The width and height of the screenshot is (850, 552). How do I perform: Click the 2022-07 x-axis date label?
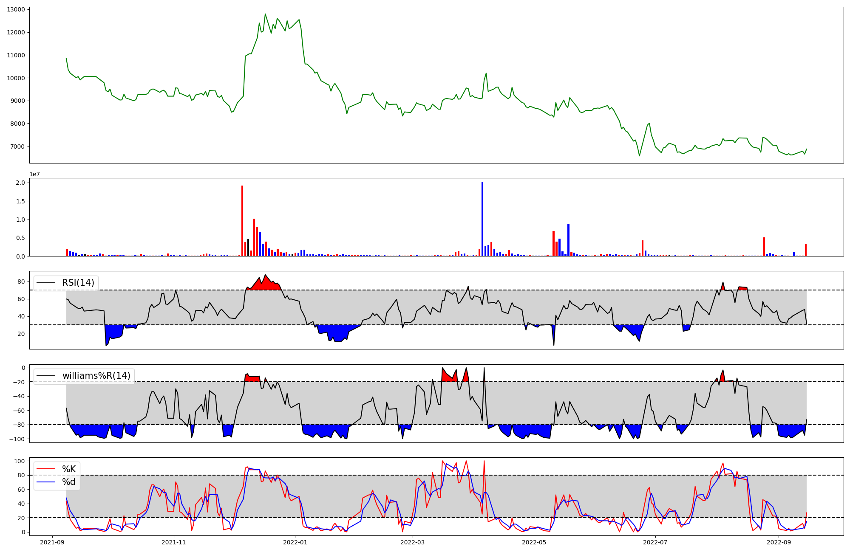[x=655, y=542]
